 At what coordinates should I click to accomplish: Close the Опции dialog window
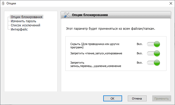click(170, 3)
